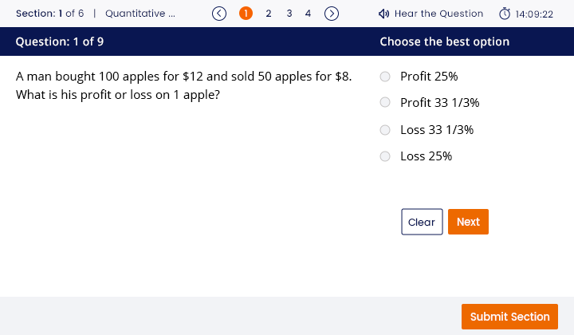The height and width of the screenshot is (335, 574).
Task: Jump to question 2 in navigator
Action: point(269,14)
